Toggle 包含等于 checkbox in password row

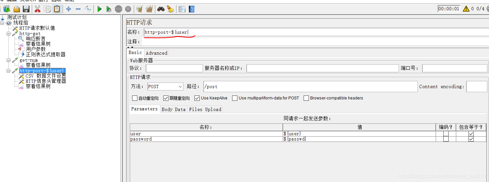tap(471, 139)
